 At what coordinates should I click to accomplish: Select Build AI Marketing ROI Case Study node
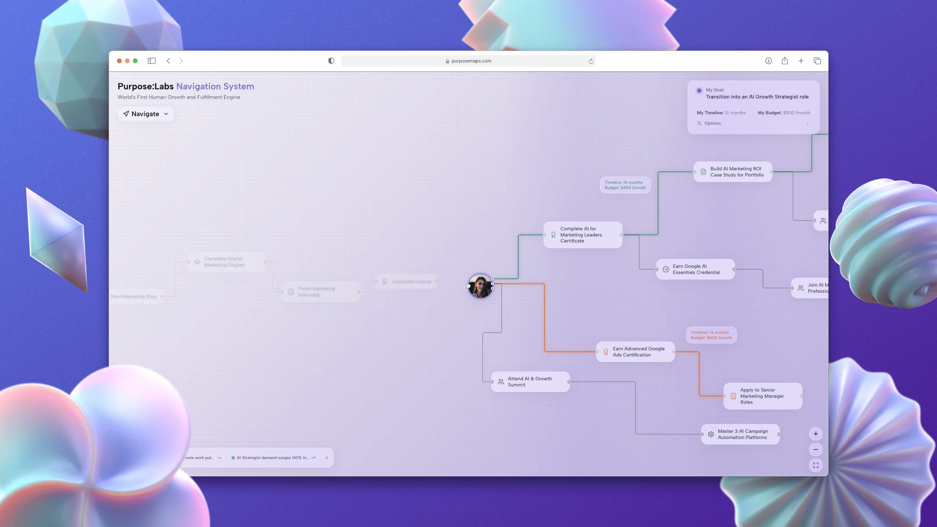[733, 172]
